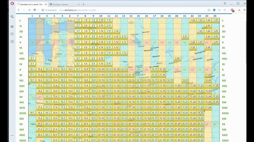Open map sheet 3-23

200,31
